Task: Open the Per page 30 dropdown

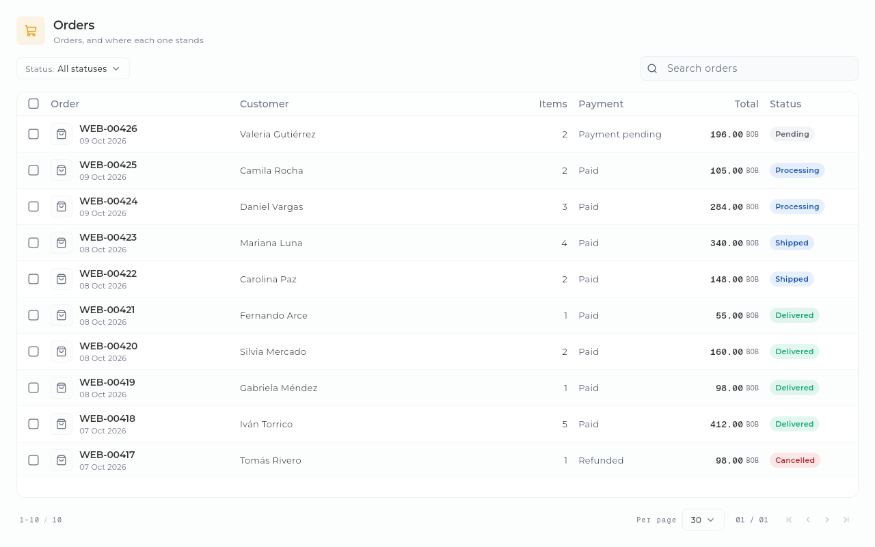Action: coord(703,520)
